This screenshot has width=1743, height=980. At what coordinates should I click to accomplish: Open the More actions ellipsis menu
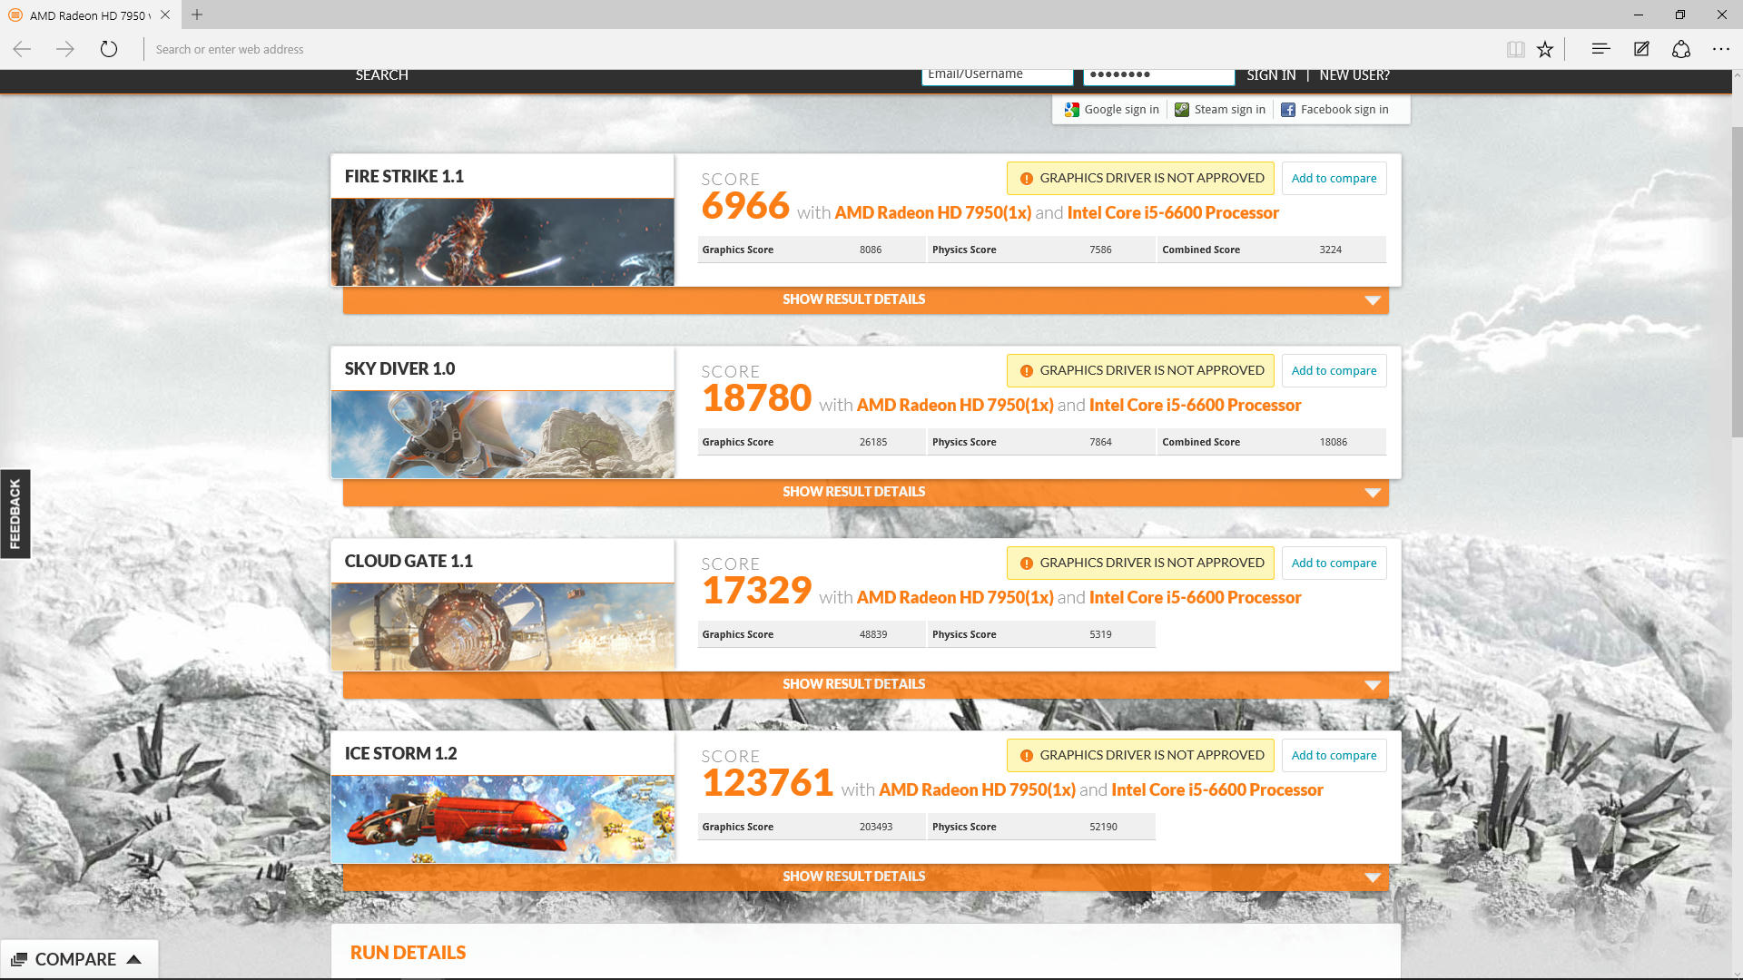tap(1721, 49)
